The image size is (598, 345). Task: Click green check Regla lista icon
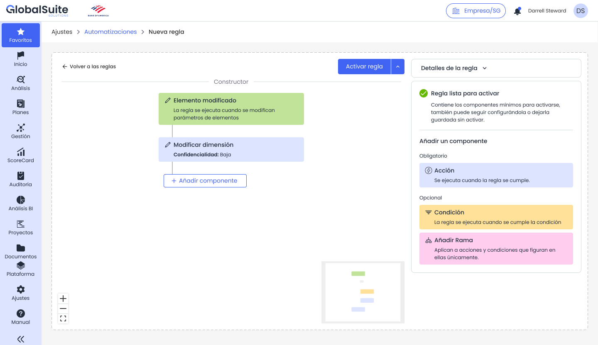pyautogui.click(x=424, y=93)
